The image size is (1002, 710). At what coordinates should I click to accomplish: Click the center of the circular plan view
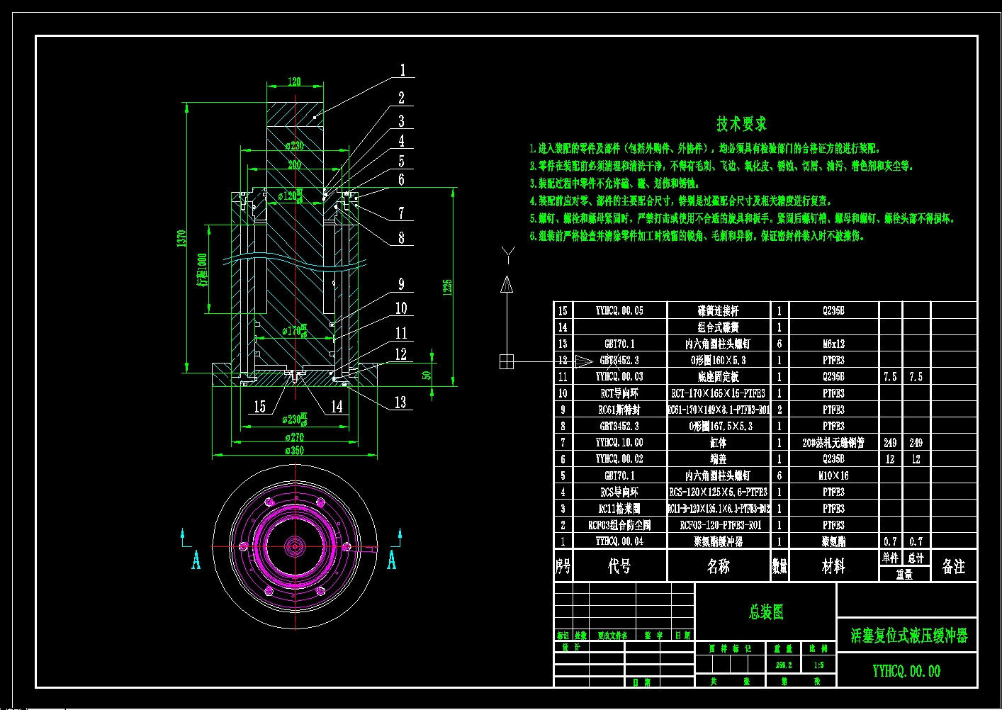[294, 546]
